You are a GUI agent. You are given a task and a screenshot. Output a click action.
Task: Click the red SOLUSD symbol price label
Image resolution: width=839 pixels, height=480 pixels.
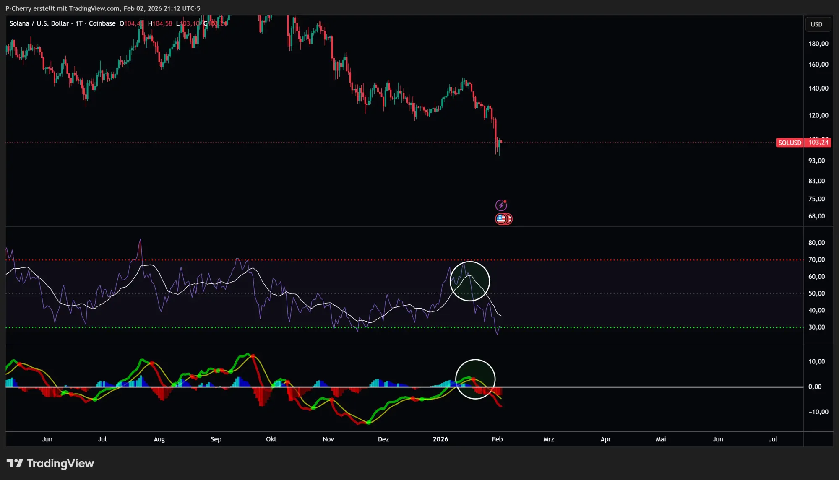789,143
